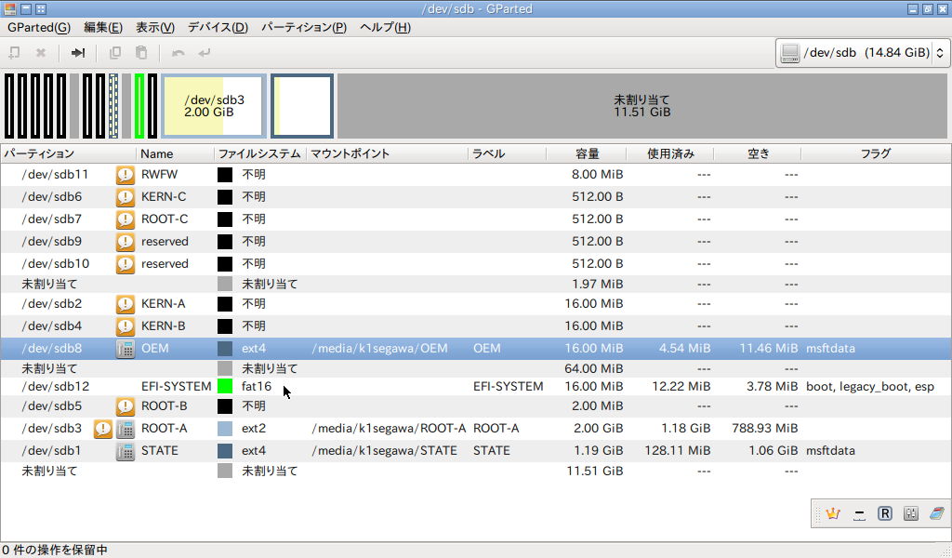Select green EFI partition bar in disk map
The height and width of the screenshot is (558, 952).
point(139,106)
